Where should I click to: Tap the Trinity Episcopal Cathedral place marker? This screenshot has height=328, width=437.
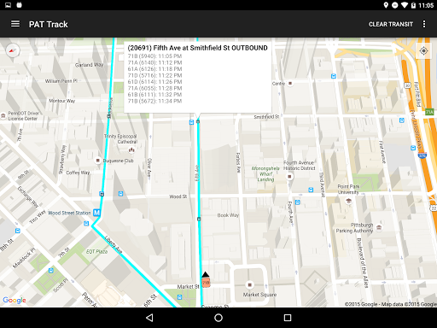pyautogui.click(x=131, y=149)
